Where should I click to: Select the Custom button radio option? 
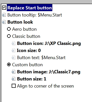[9, 64]
